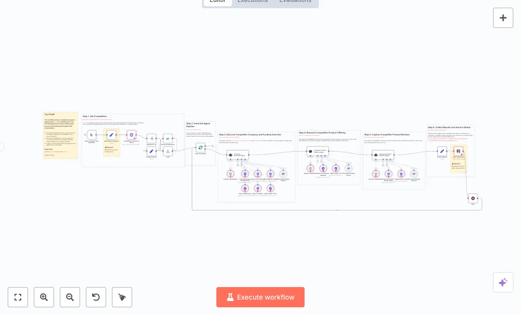Select the Company Product Offering Agent node
This screenshot has width=521, height=315.
click(x=317, y=151)
